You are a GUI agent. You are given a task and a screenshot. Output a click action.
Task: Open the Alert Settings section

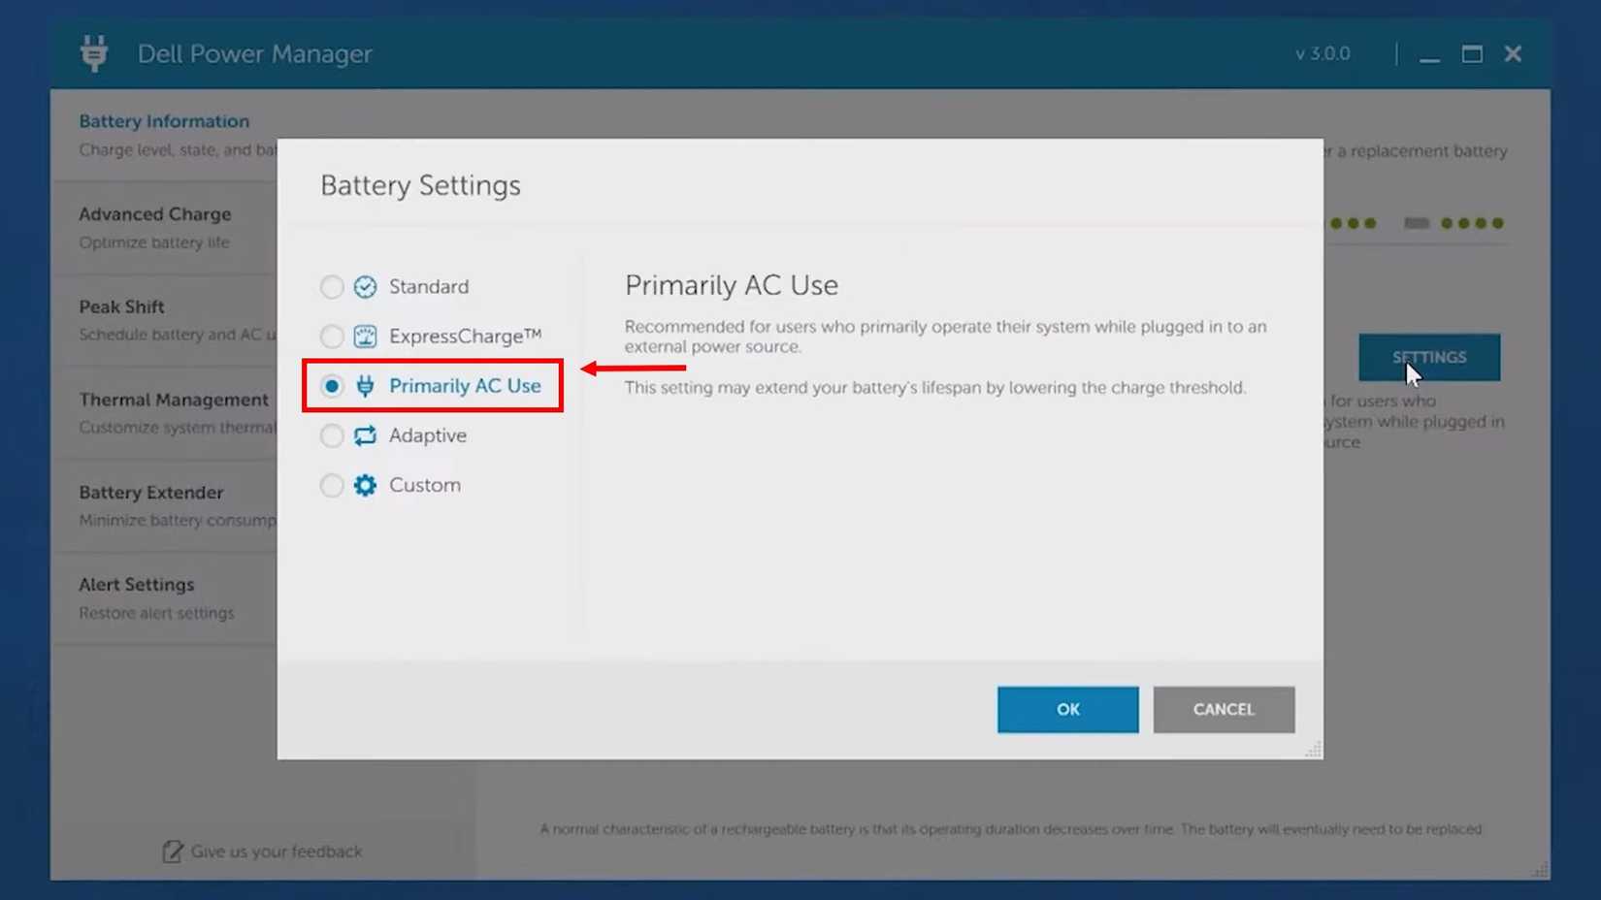[137, 584]
